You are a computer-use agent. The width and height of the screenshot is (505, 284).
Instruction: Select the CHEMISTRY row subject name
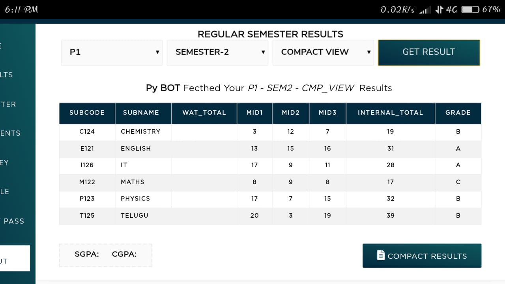(x=140, y=132)
